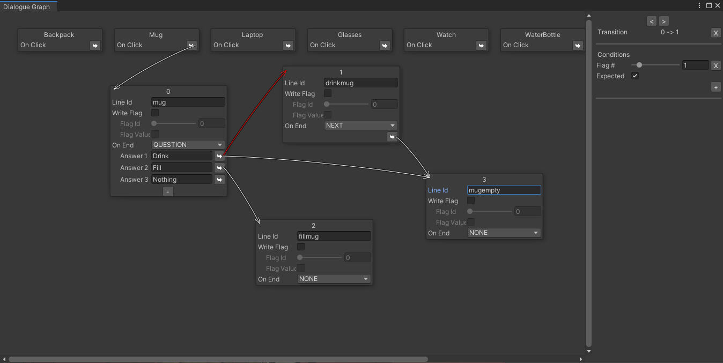
Task: Click Flag Id slider on node 0
Action: click(x=174, y=124)
